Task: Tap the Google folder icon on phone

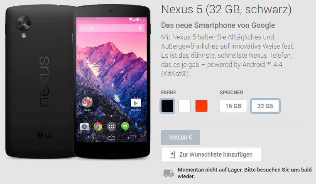Action: [x=87, y=102]
